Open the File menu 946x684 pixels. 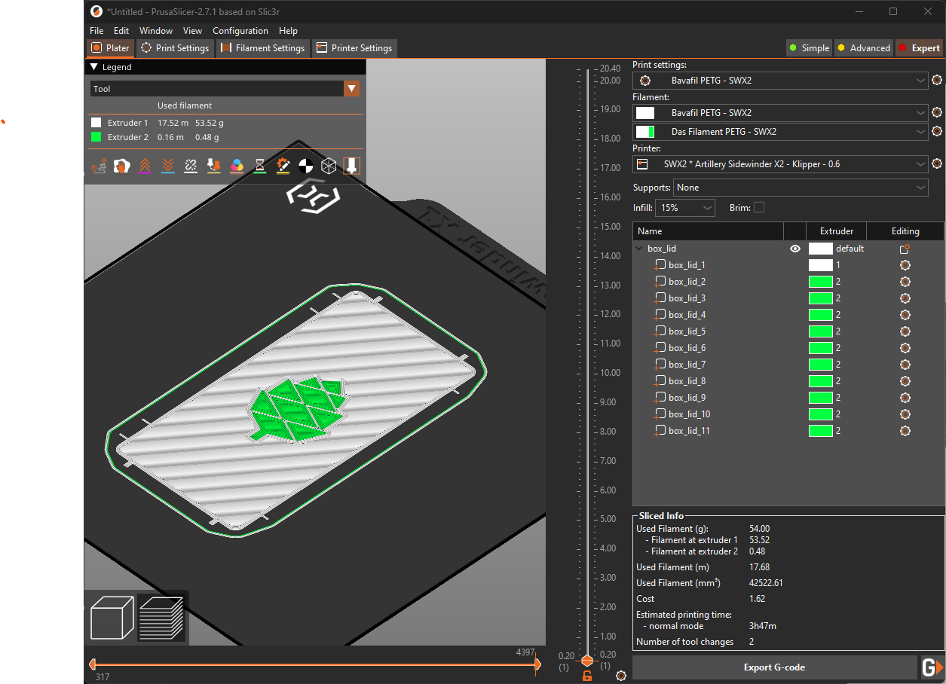(96, 31)
